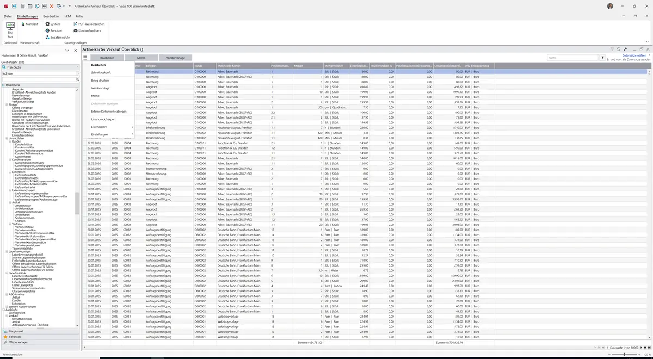Go to next record arrow in pager
The image size is (653, 359).
click(x=642, y=348)
